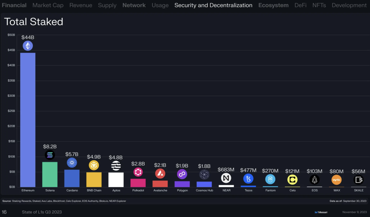Screen dimensions: 370x217
Task: Select Security and Decentralization tab
Action: pos(213,5)
